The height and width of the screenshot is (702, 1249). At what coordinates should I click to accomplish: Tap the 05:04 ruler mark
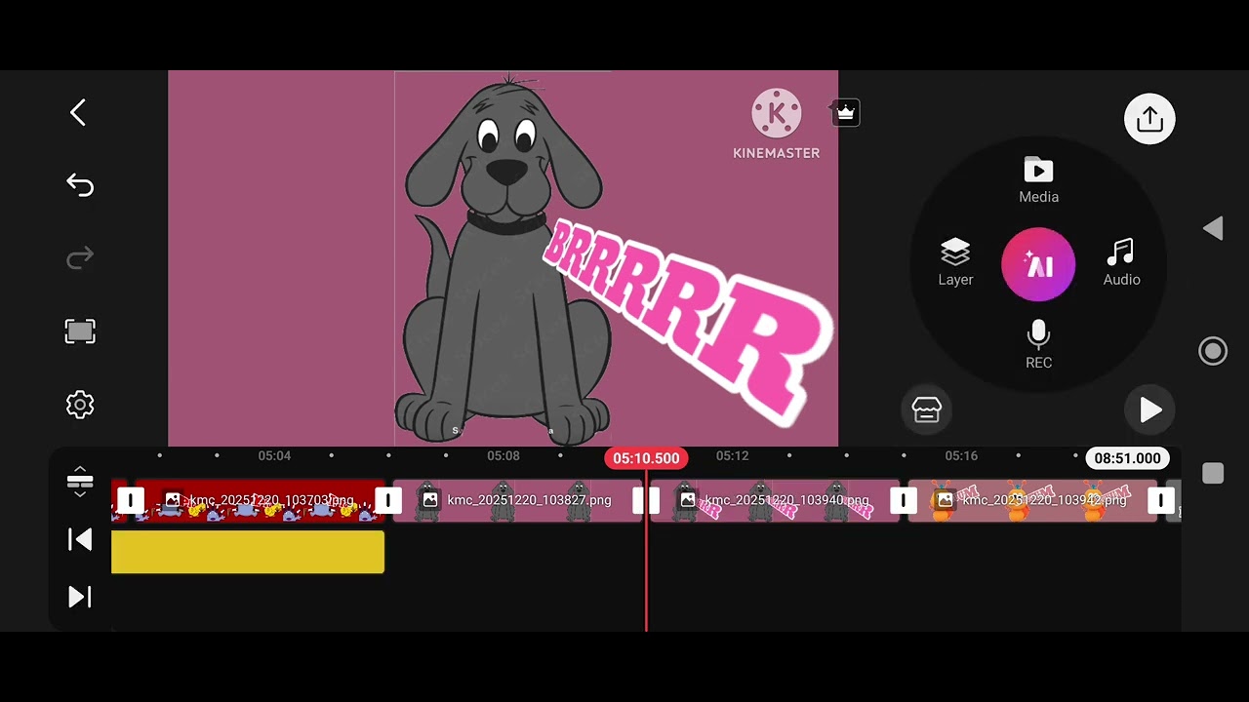tap(274, 455)
